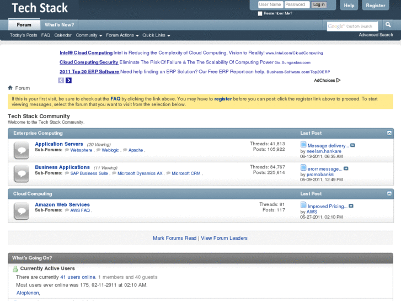Click the Help button
This screenshot has height=301, width=401.
[x=349, y=6]
